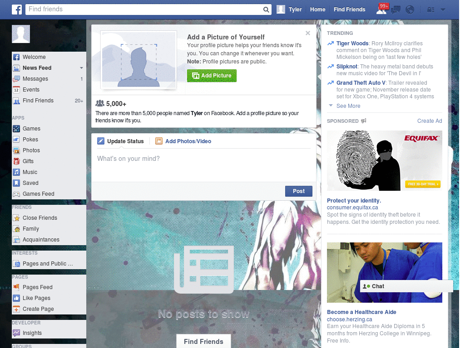
Task: Open the Tiger Woods trending topic
Action: click(352, 43)
